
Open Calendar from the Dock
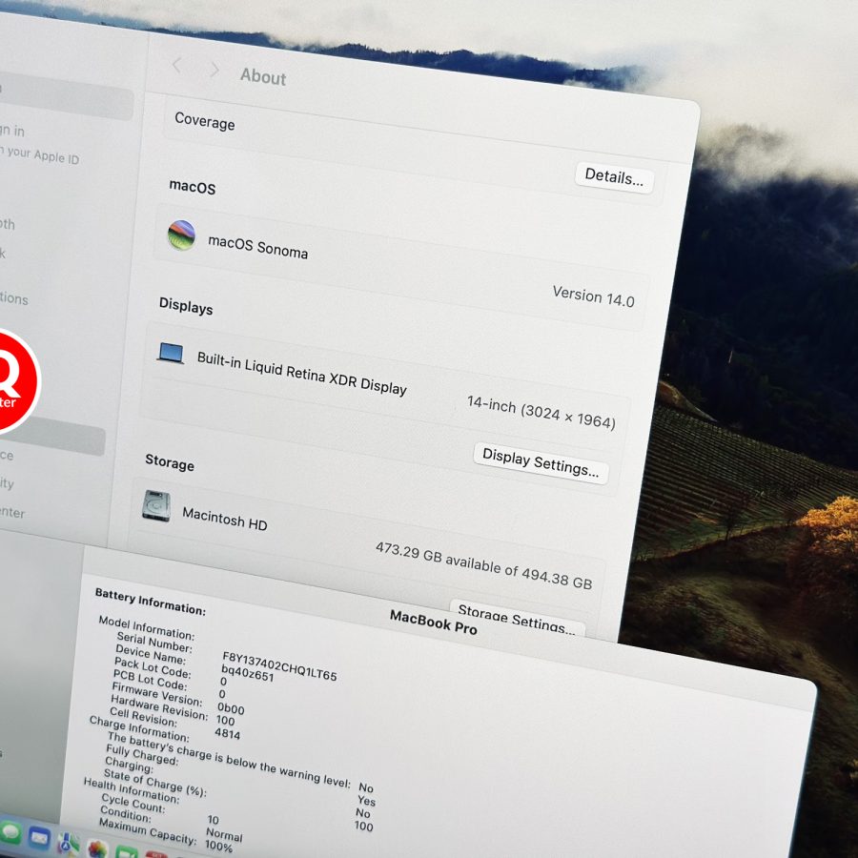click(x=156, y=855)
